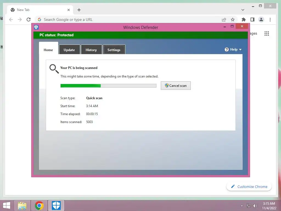Close the Windows Defender window
281x211 pixels.
[242, 26]
